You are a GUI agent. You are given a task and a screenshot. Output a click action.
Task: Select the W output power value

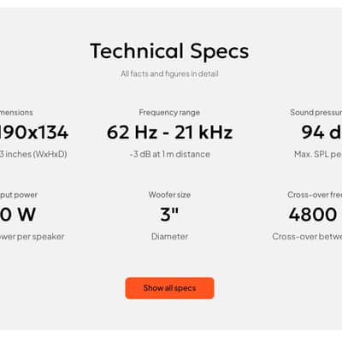(18, 215)
